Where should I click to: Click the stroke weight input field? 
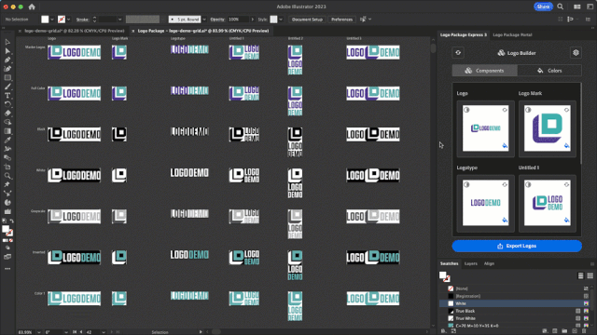click(x=107, y=20)
